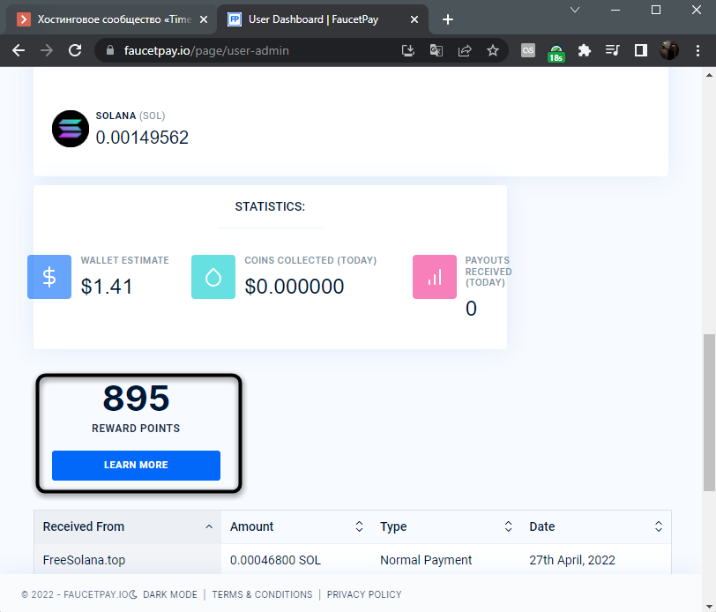Click the Solana balance 0.00149562
Image resolution: width=716 pixels, height=612 pixels.
click(142, 138)
